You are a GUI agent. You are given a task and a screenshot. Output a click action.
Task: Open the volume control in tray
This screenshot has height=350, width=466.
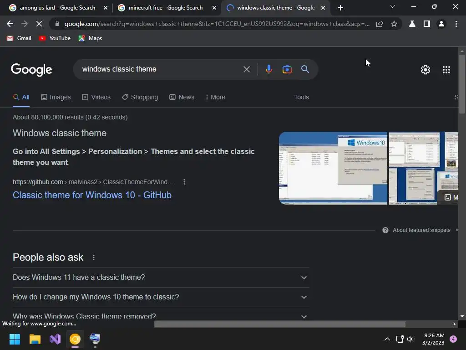[x=410, y=339]
